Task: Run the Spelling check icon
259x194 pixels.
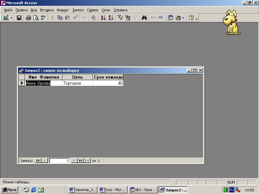Action: point(43,18)
